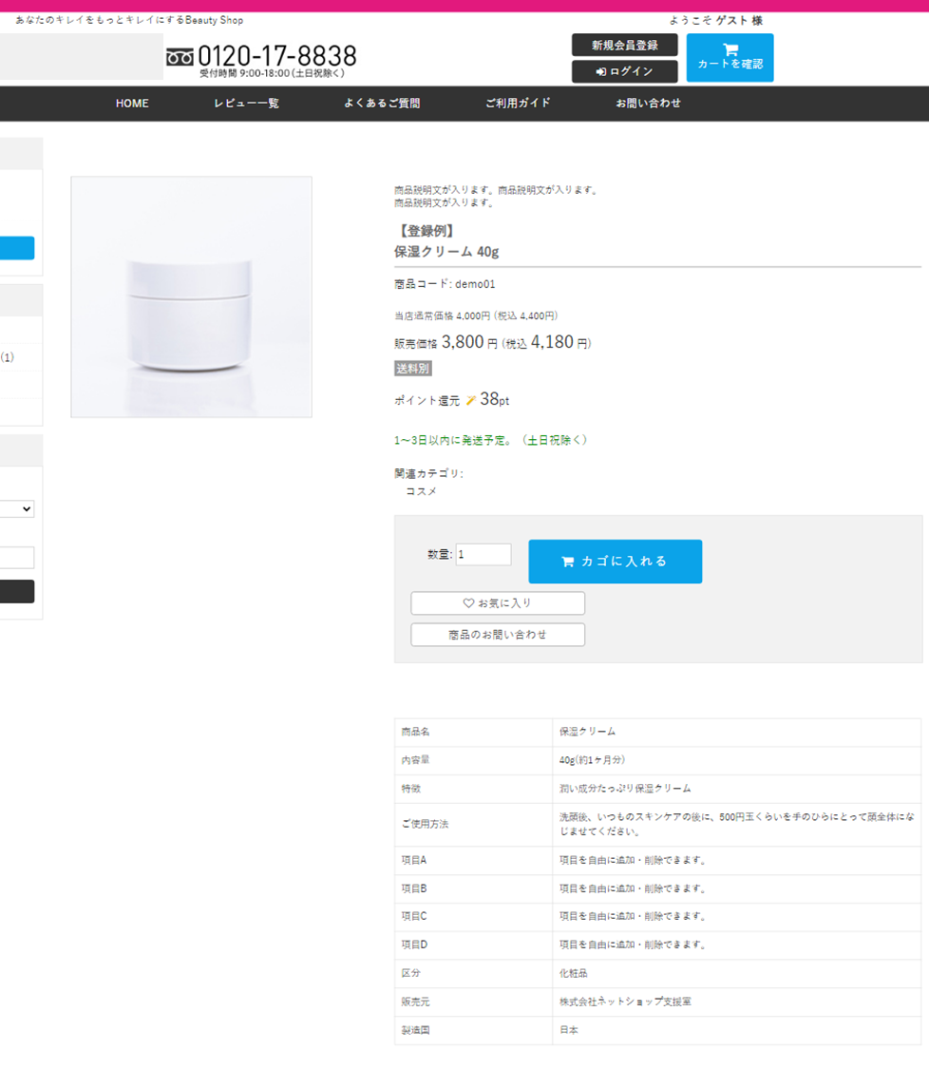Click the cream jar product image
This screenshot has width=929, height=1069.
[191, 296]
